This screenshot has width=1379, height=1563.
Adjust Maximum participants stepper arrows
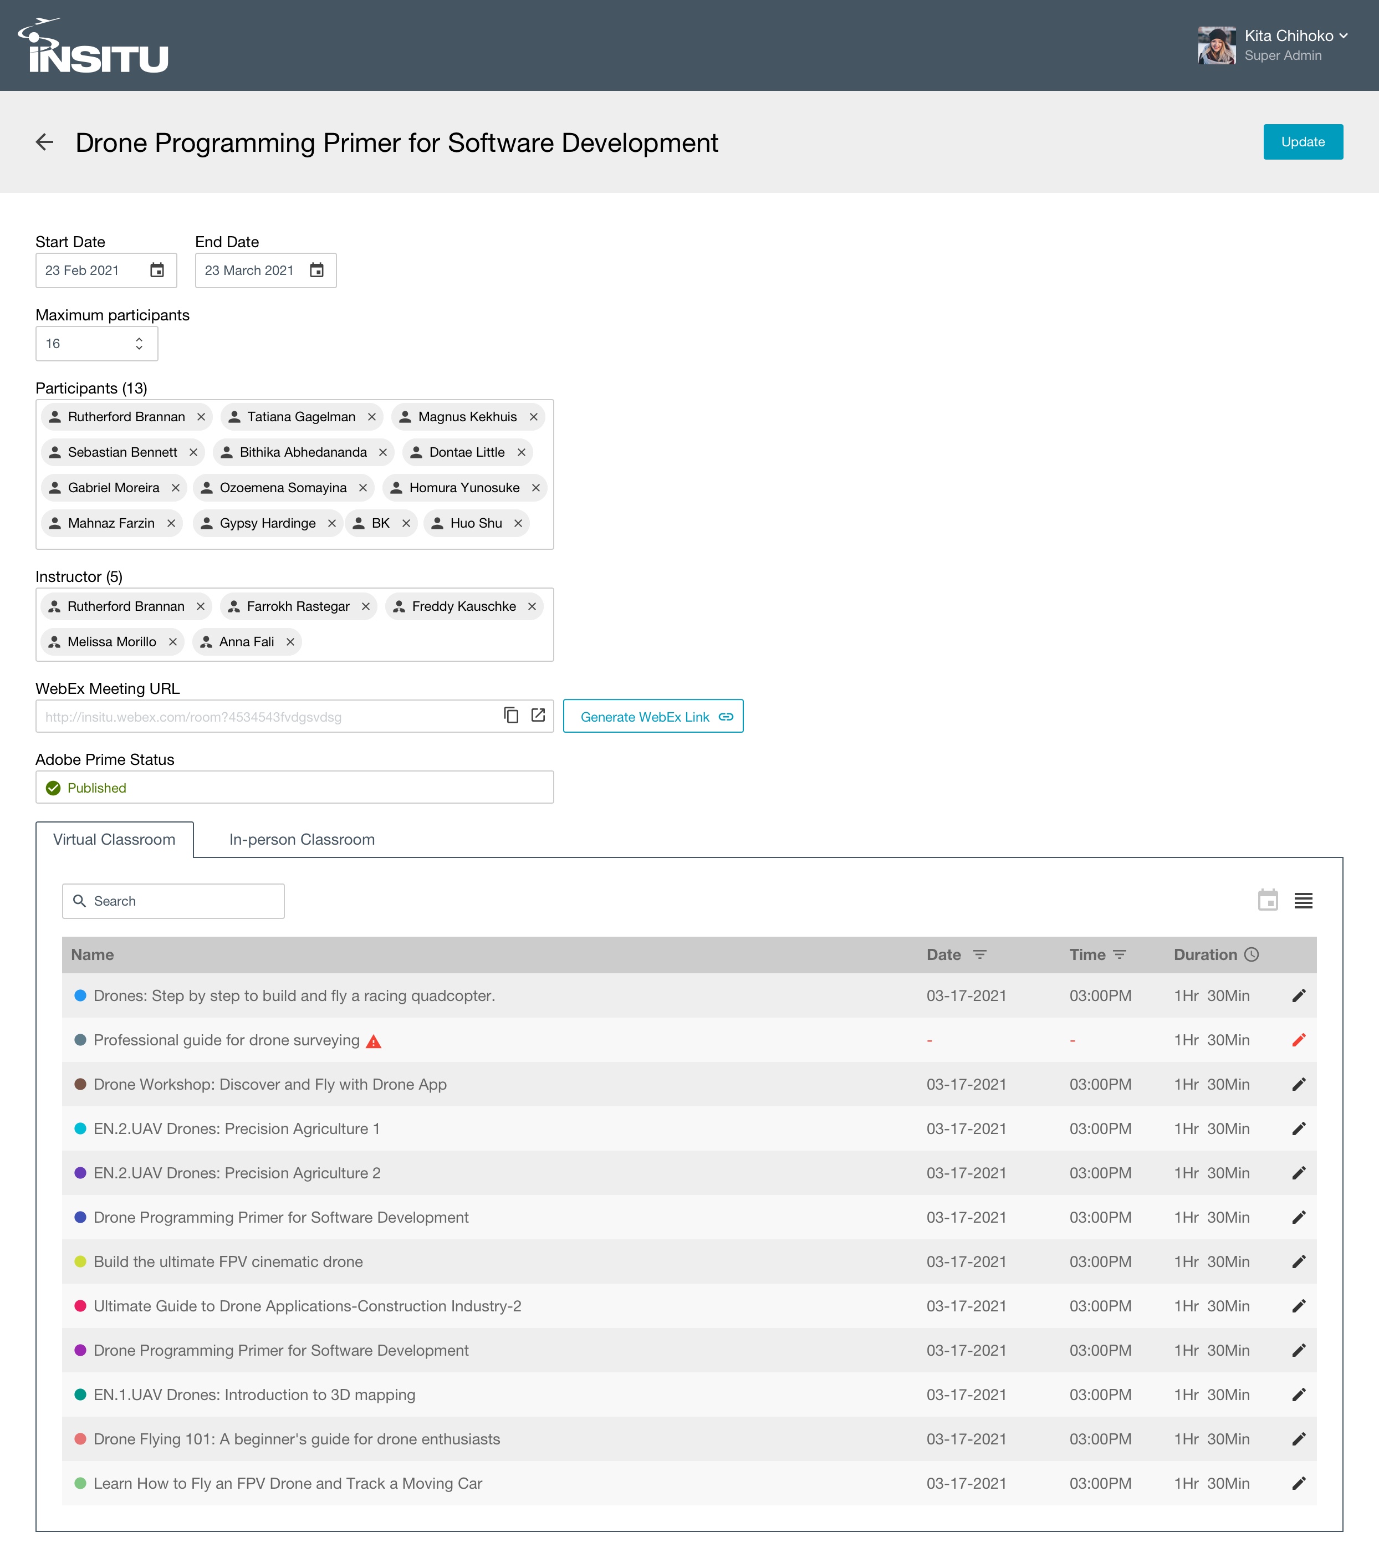coord(139,343)
